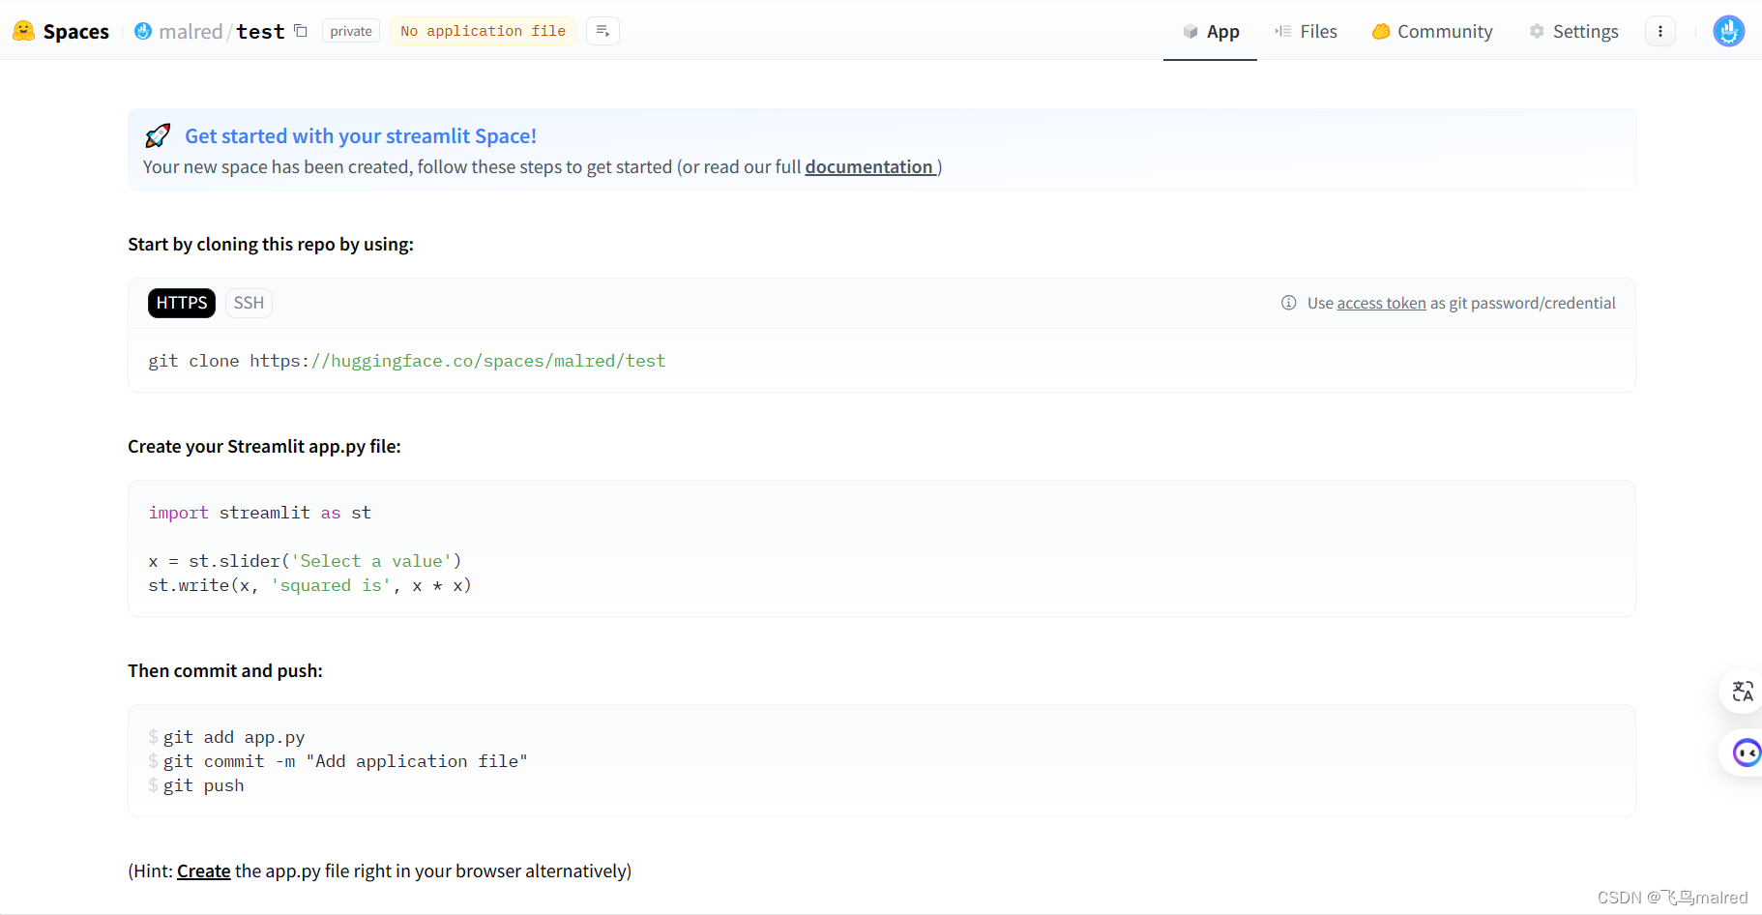
Task: Click the App tab cube icon
Action: [1190, 31]
